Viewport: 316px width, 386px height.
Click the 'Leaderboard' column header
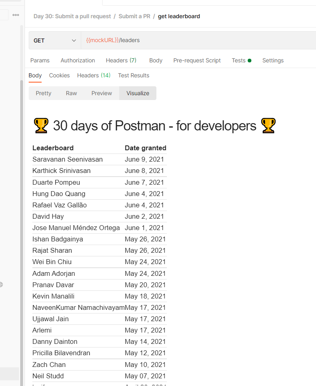click(53, 148)
